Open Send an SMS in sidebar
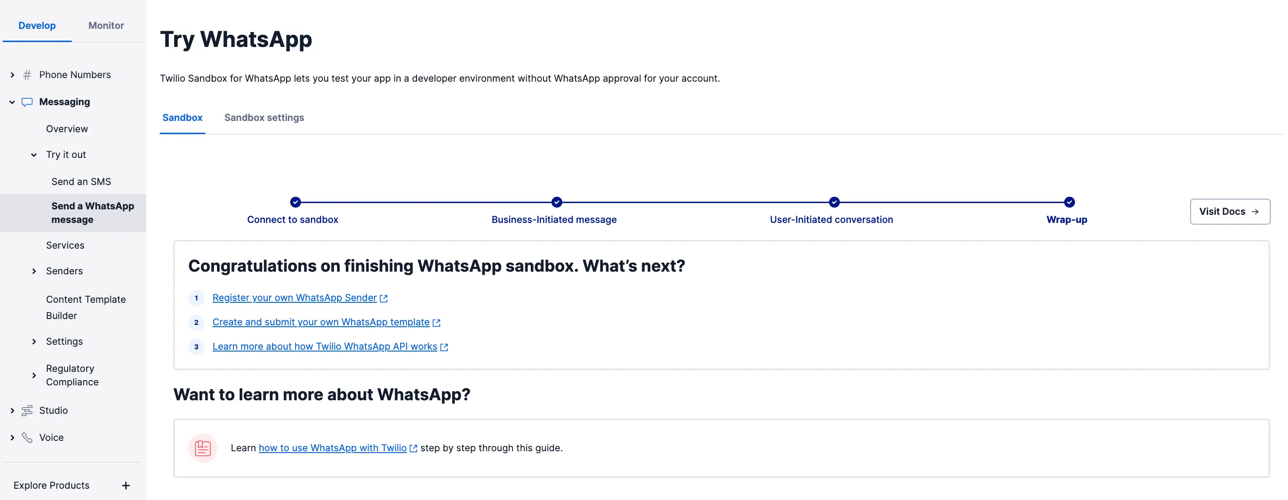Screen dimensions: 1288x500 pos(81,181)
